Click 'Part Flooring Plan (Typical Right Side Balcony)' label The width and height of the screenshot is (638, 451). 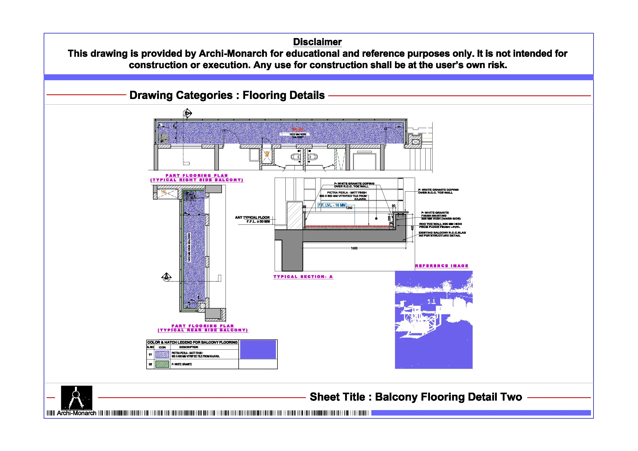(197, 178)
